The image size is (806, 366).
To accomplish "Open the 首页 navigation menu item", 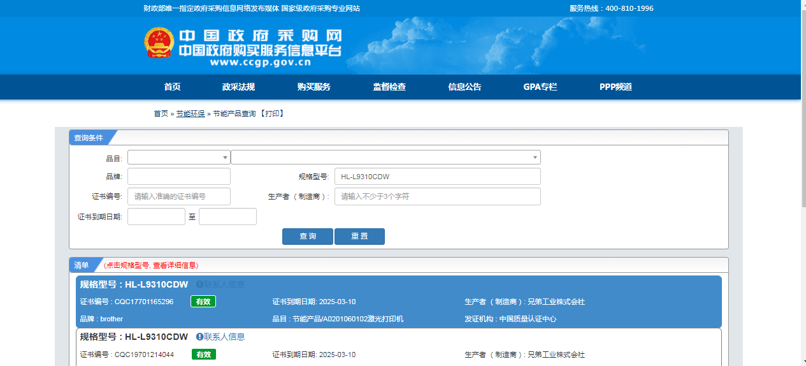I will [x=172, y=87].
